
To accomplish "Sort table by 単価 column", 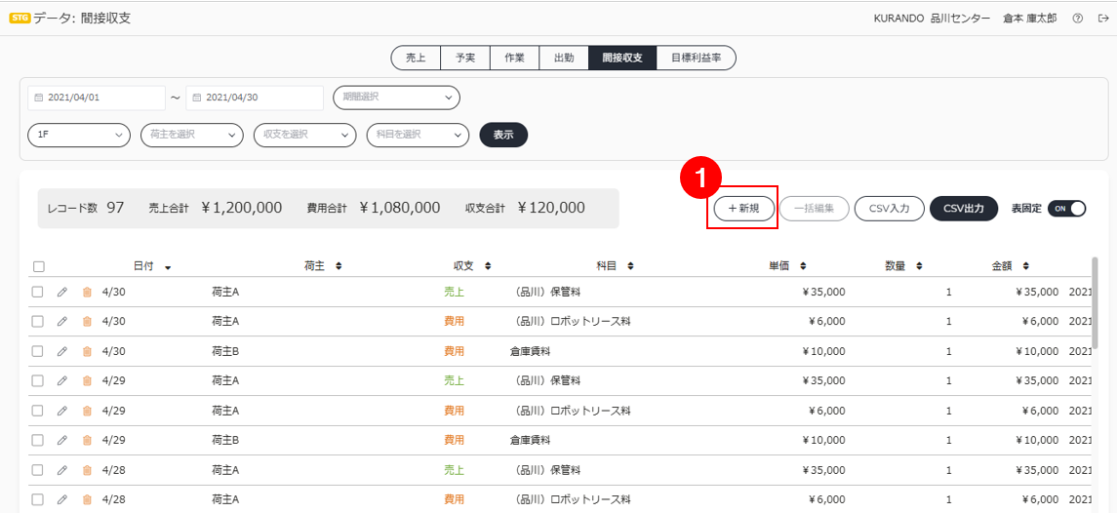I will (x=803, y=266).
